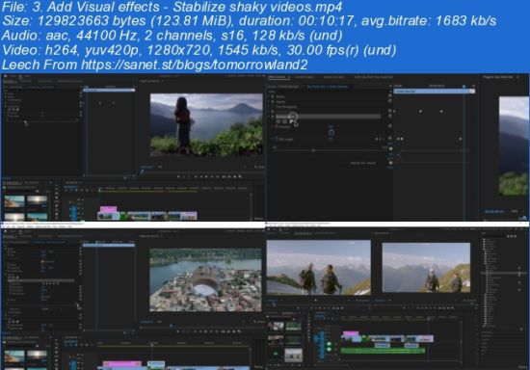Toggle the Motion effect fx switch
This screenshot has height=370, width=530.
click(x=273, y=96)
